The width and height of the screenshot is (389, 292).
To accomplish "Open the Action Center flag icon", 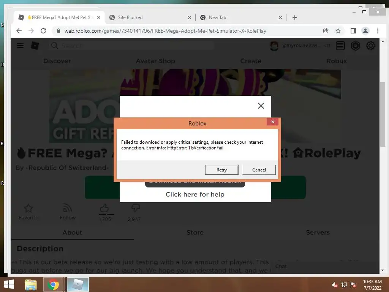I will click(353, 285).
